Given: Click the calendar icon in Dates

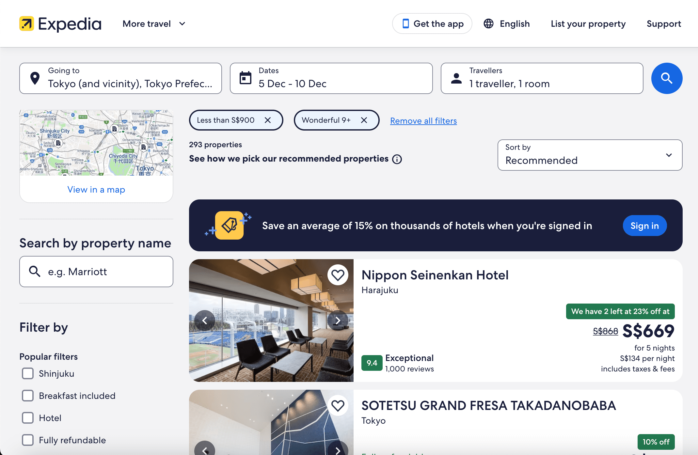Looking at the screenshot, I should point(246,78).
